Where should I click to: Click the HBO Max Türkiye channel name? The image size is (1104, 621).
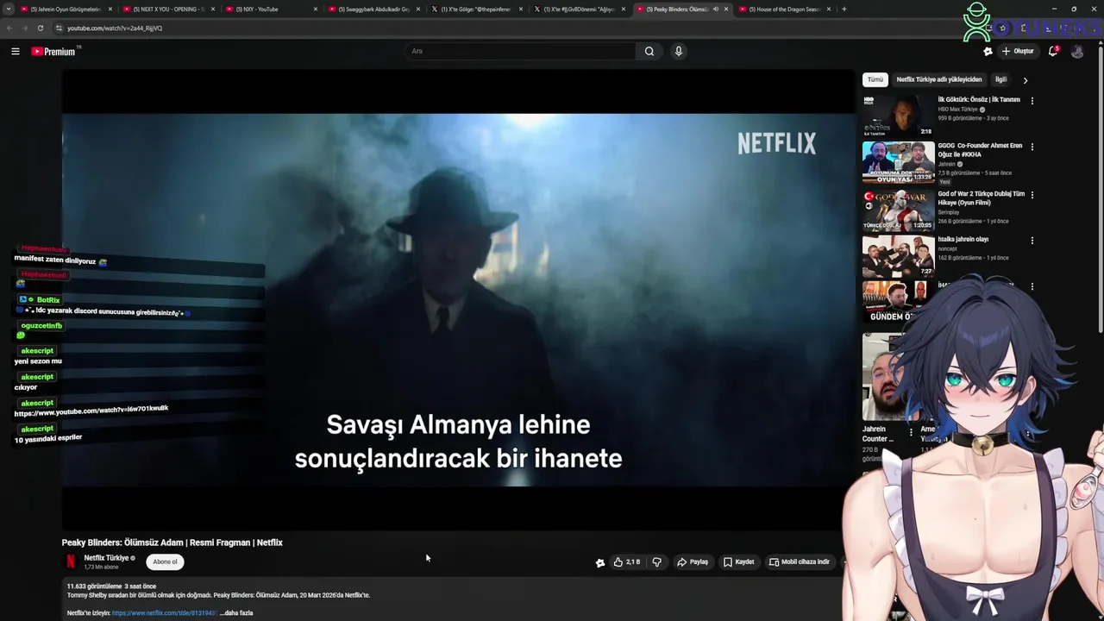pyautogui.click(x=957, y=110)
